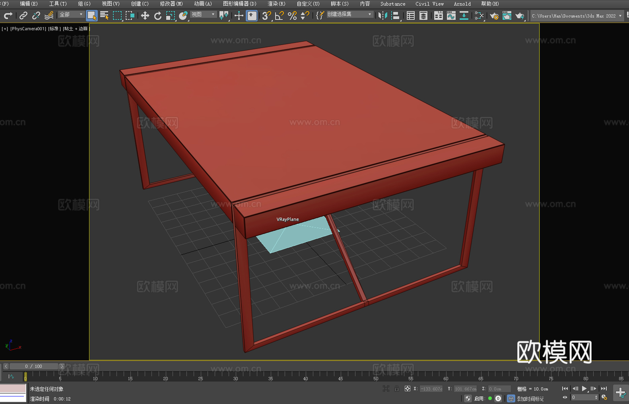Image resolution: width=629 pixels, height=404 pixels.
Task: Click the Align tool icon
Action: pyautogui.click(x=396, y=15)
